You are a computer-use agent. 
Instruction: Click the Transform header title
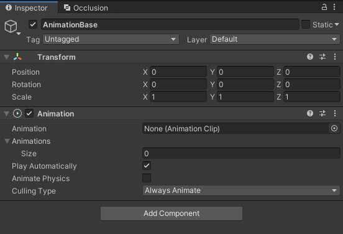57,57
